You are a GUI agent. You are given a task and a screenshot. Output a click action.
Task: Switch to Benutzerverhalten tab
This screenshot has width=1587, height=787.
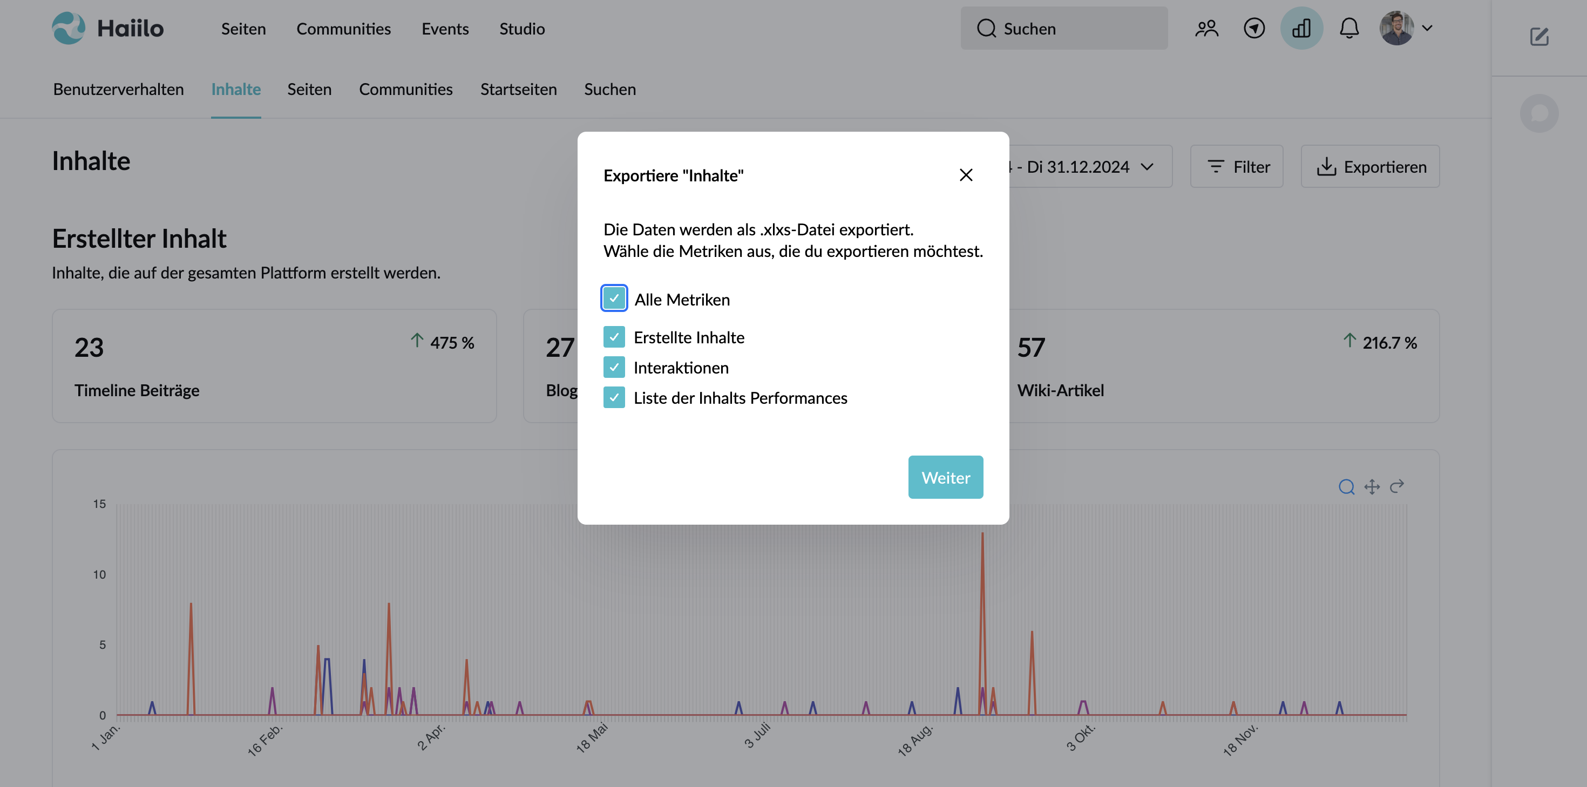[x=118, y=90]
